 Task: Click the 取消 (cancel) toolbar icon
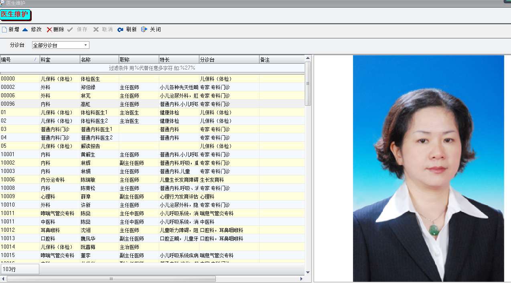(96, 30)
